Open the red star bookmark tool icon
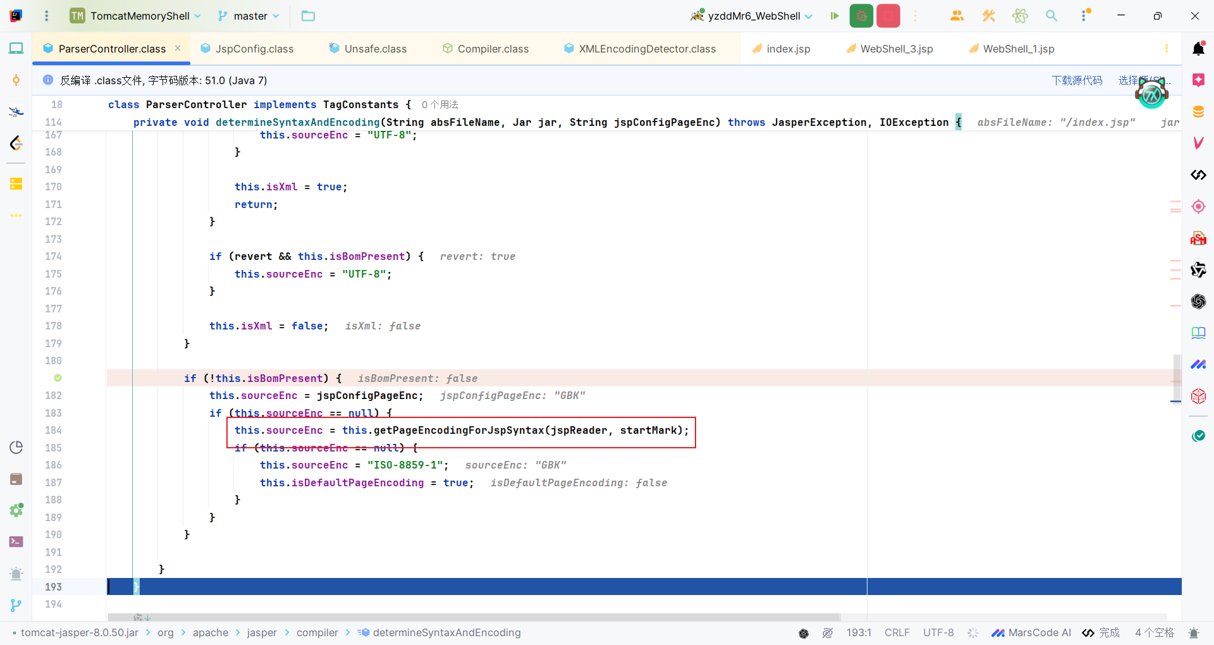This screenshot has width=1214, height=645. pyautogui.click(x=1198, y=80)
